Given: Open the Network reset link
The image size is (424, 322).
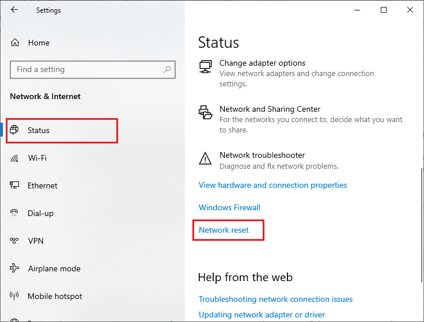Looking at the screenshot, I should 224,230.
